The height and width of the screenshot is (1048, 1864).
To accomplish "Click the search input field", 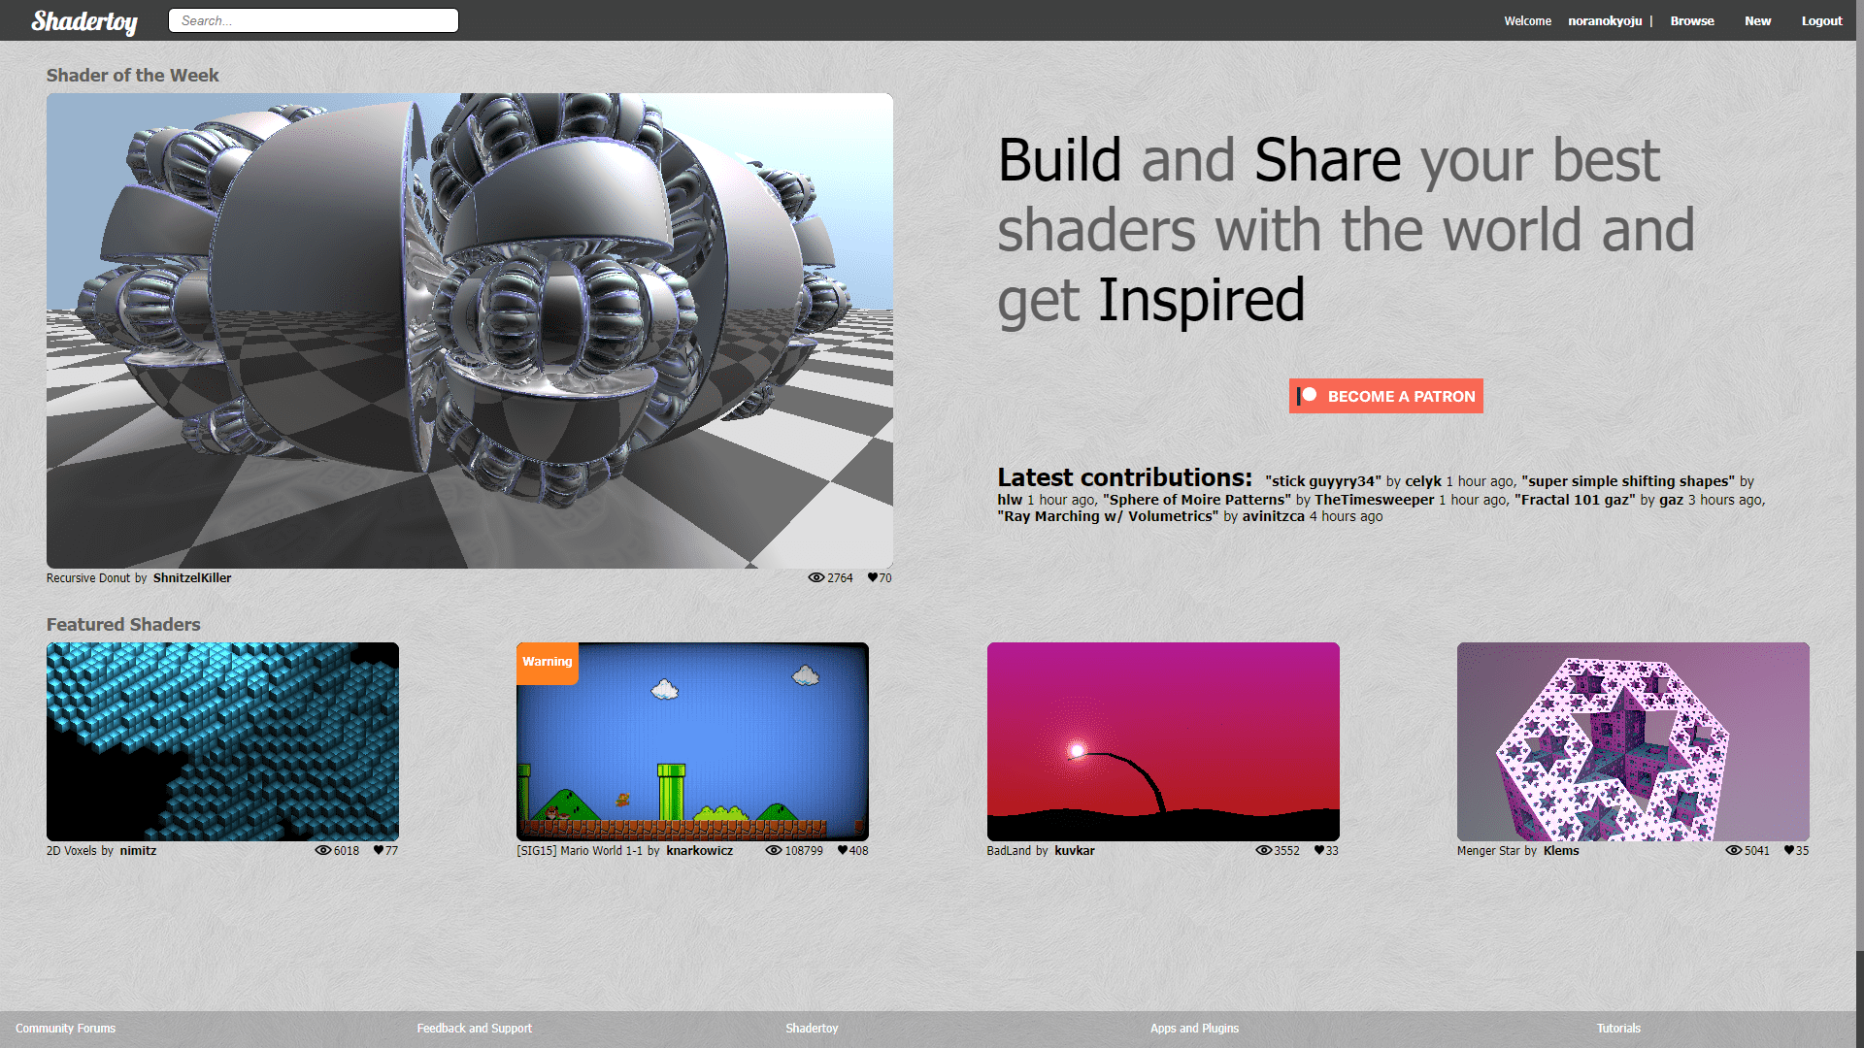I will click(x=313, y=20).
